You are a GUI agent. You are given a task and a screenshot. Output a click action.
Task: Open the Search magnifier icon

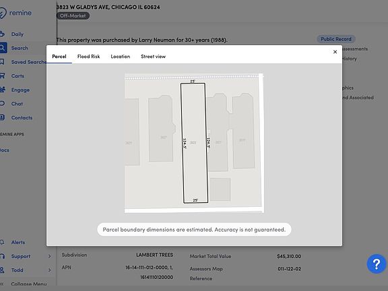click(x=3, y=48)
